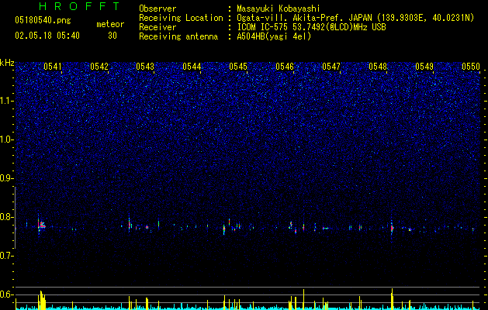Click the gray frequency range bar at left edge
Image resolution: width=488 pixels, height=310 pixels.
(x=16, y=218)
